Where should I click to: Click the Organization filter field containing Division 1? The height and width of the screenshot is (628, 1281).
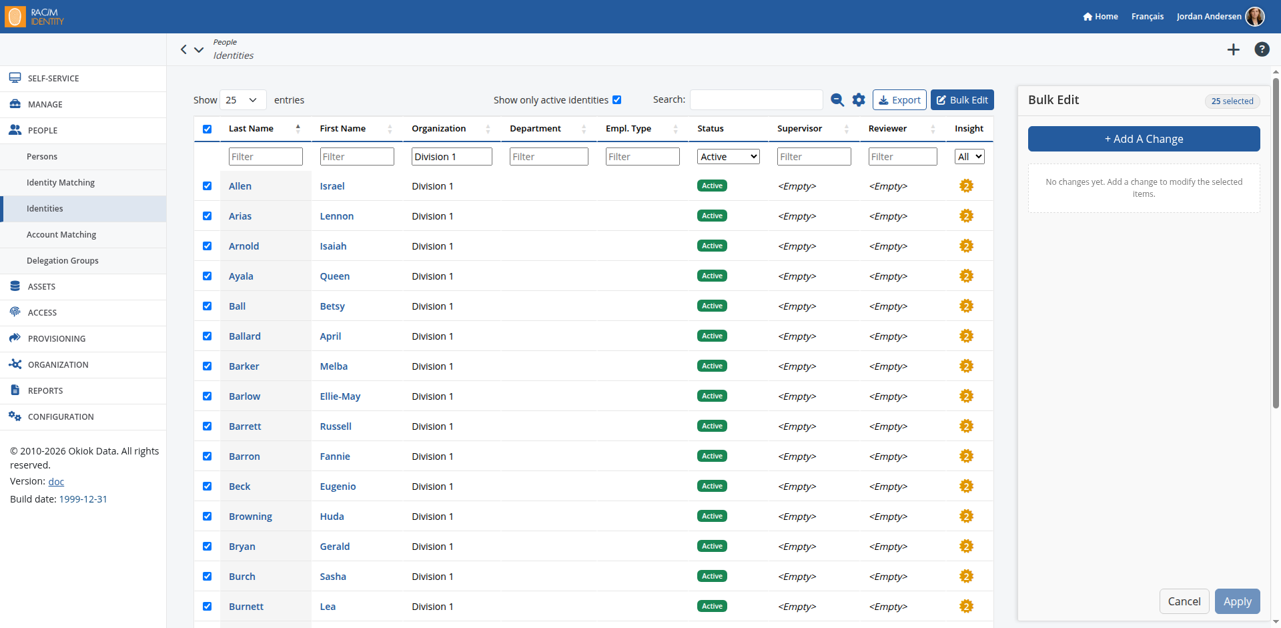click(452, 157)
